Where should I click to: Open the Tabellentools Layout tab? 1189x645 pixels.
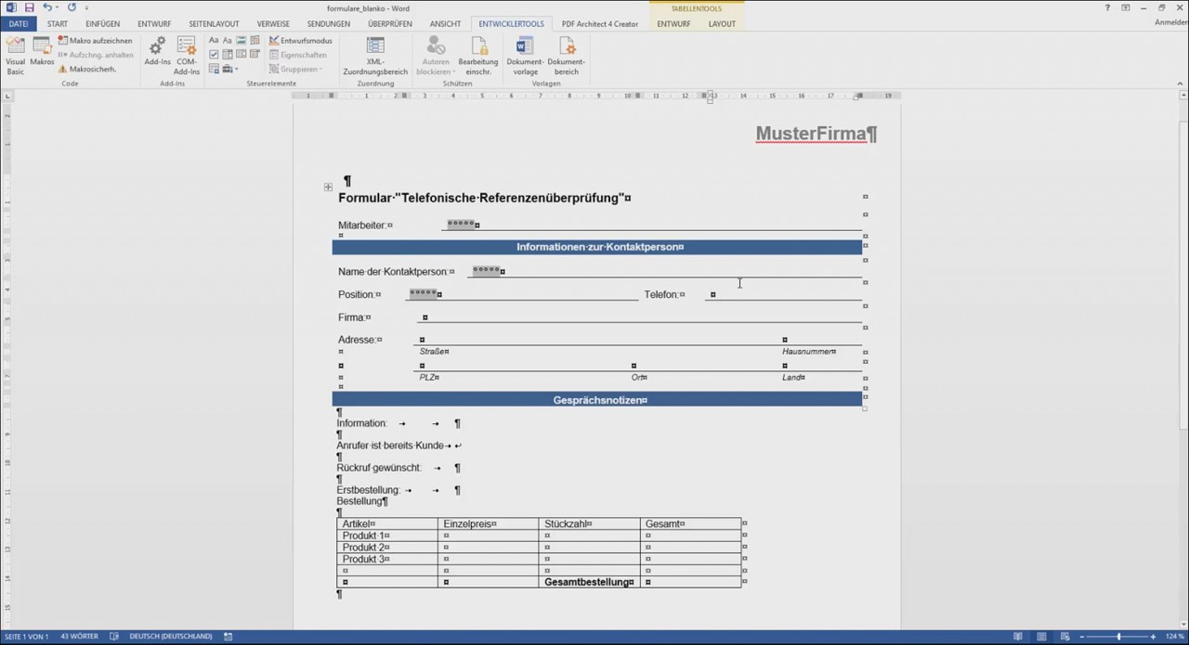click(722, 23)
